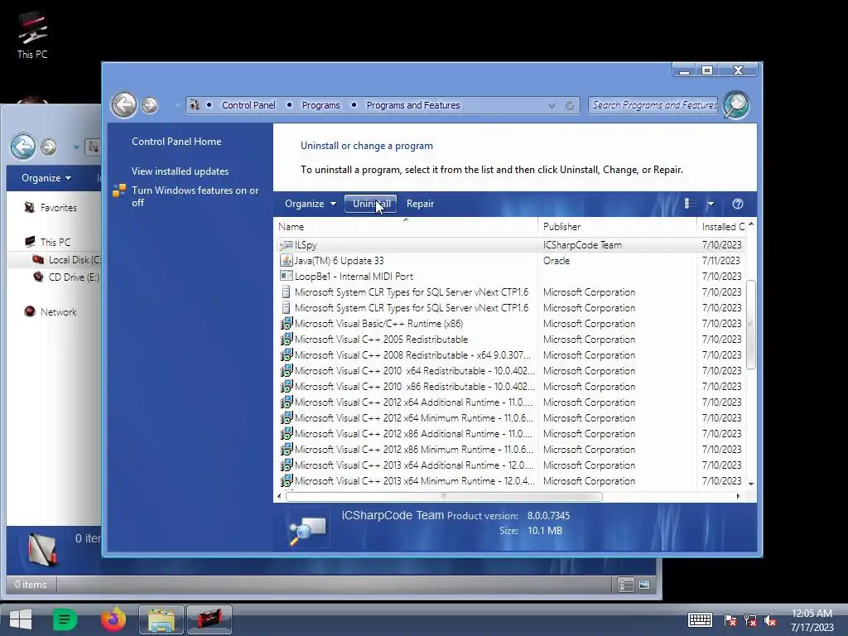This screenshot has width=848, height=636.
Task: Click the vertical scrollbar thumb of program list
Action: tap(750, 325)
